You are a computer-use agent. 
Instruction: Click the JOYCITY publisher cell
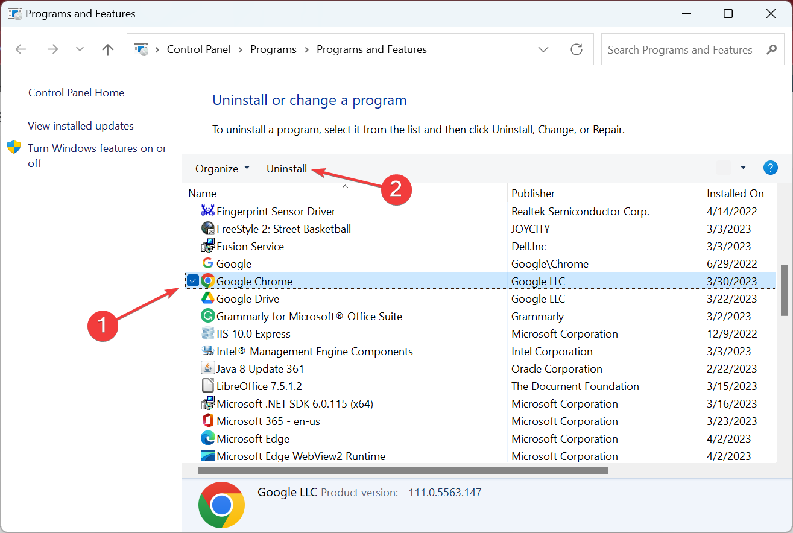click(531, 229)
